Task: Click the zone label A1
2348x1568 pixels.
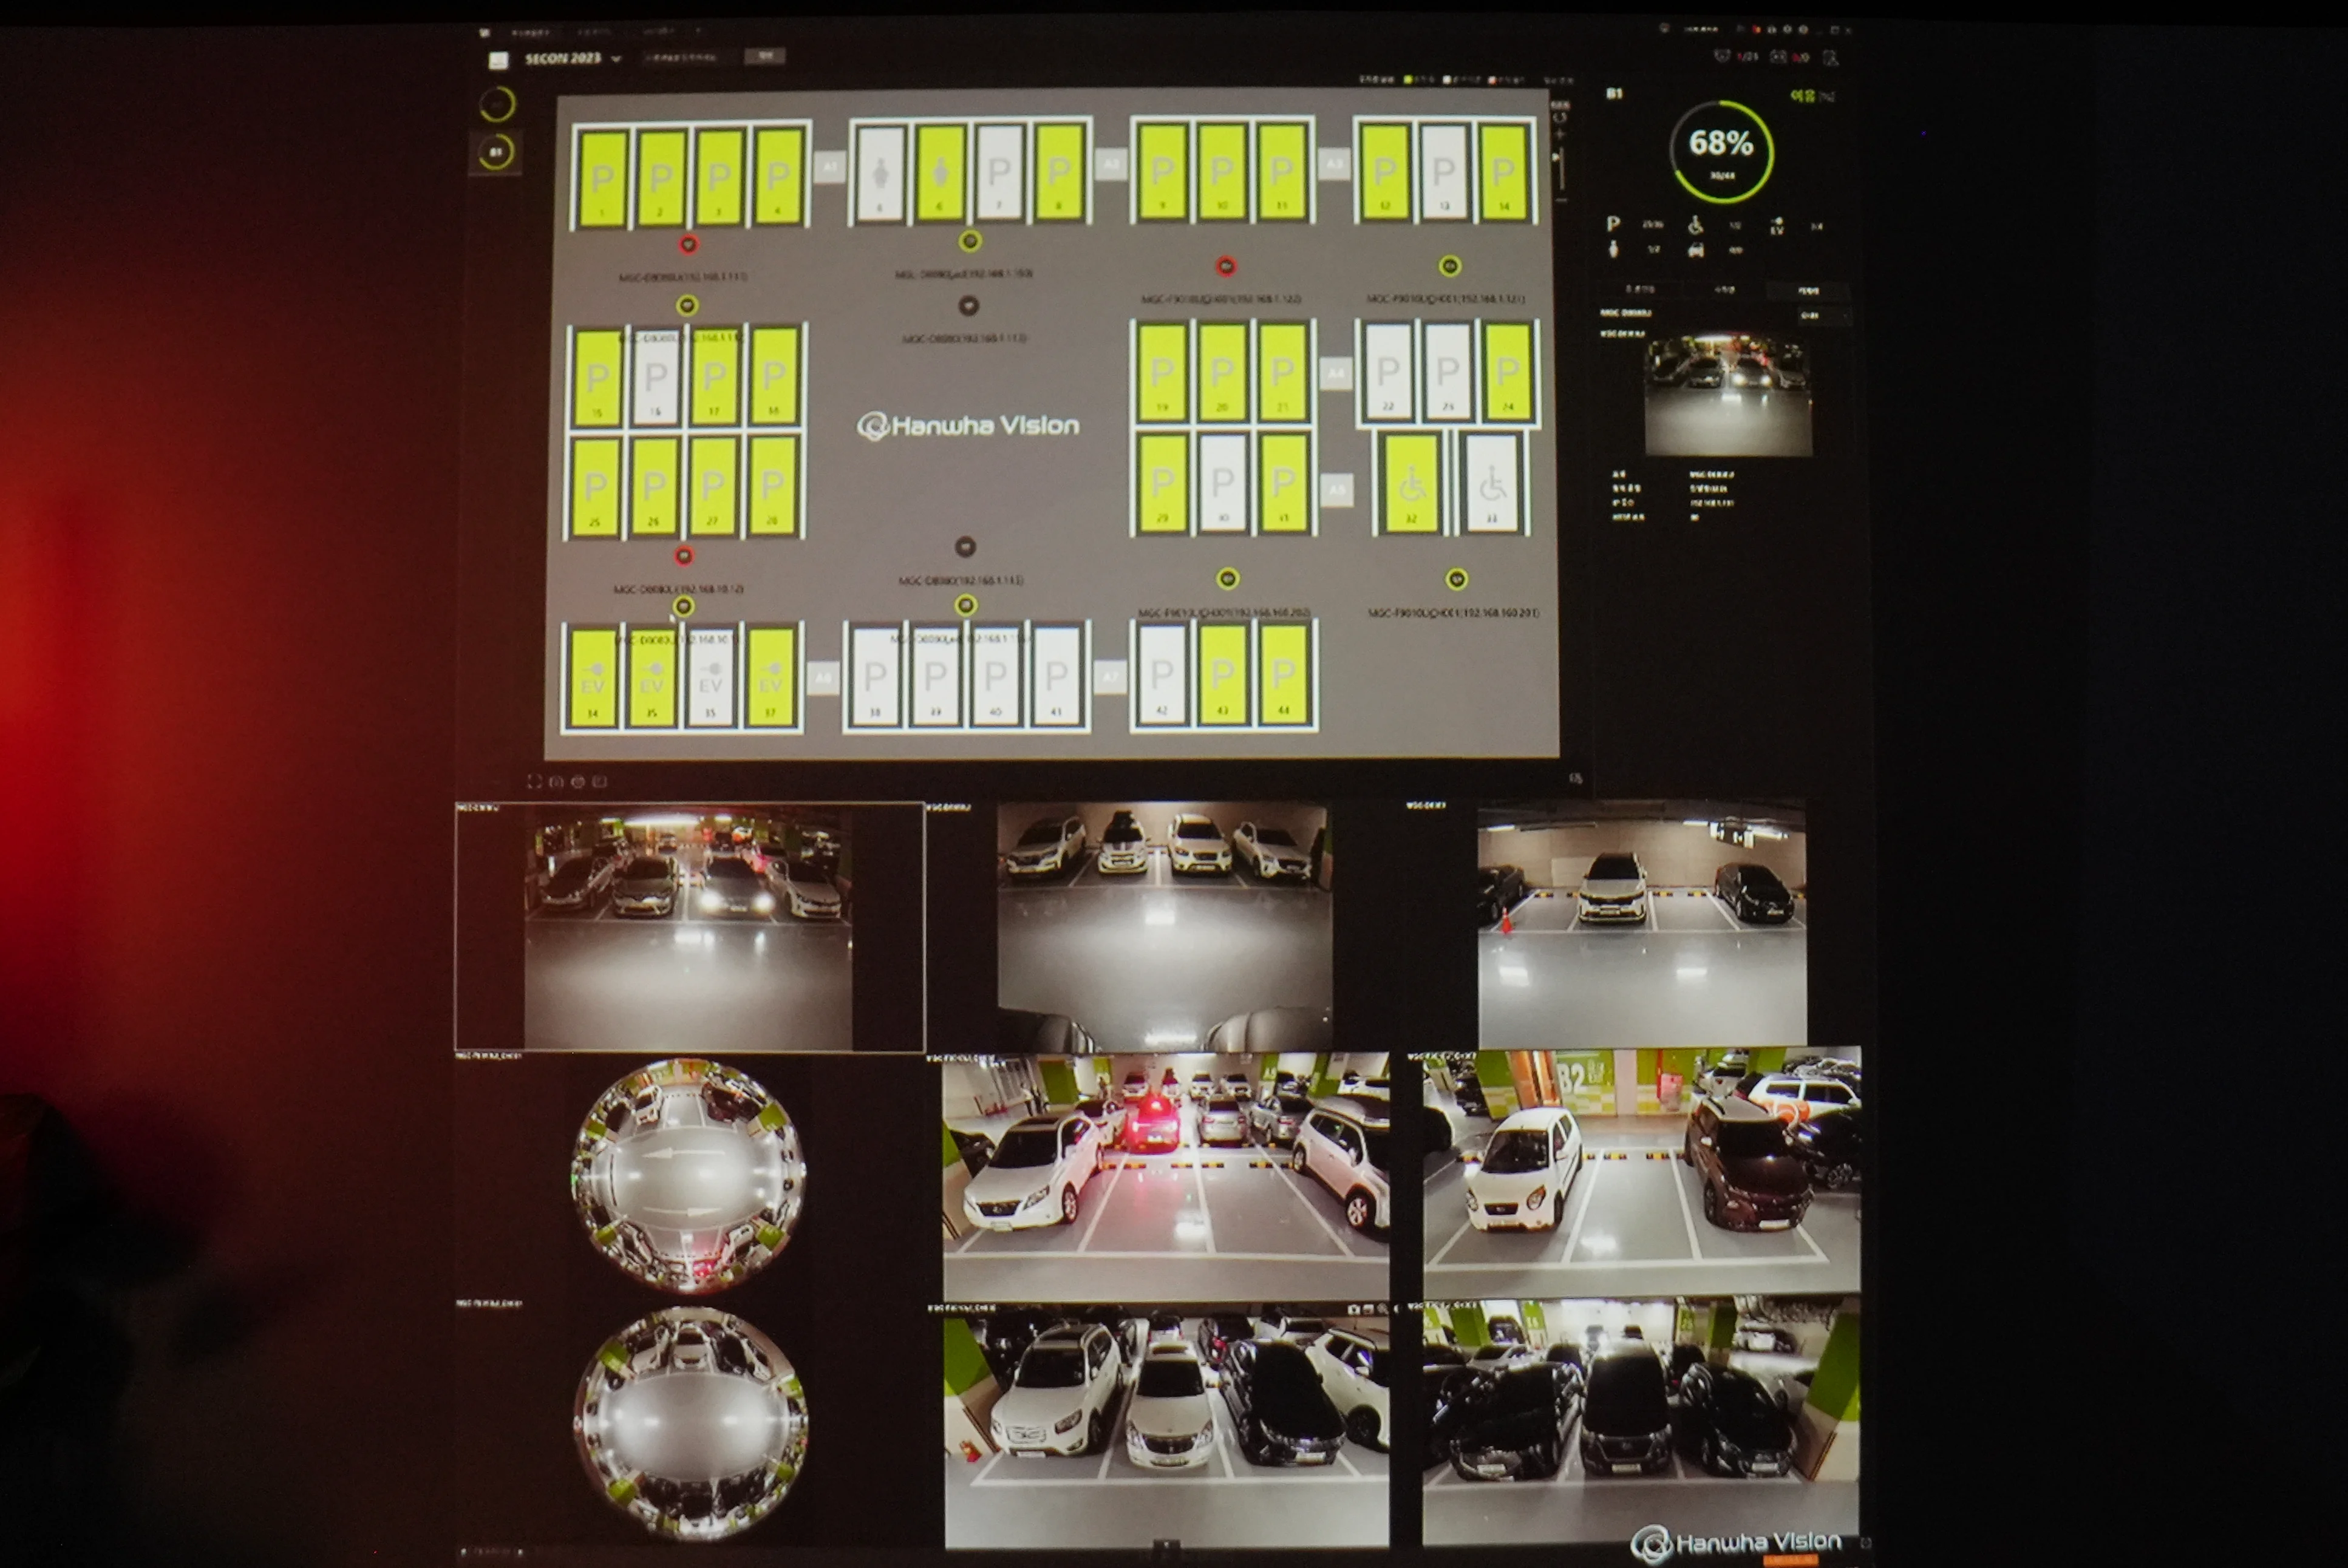Action: [829, 166]
